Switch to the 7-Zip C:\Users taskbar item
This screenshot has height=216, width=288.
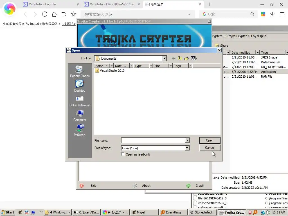tap(87, 212)
